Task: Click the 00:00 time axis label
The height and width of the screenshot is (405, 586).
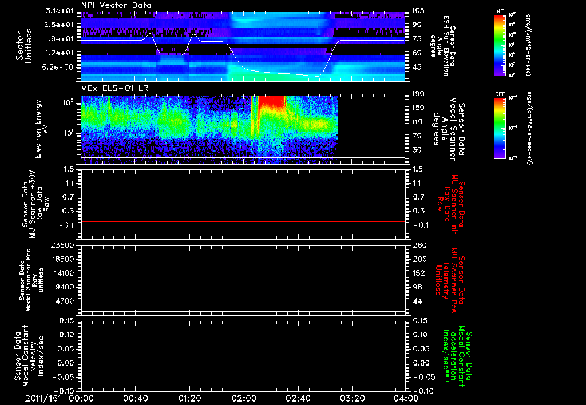Action: 81,398
